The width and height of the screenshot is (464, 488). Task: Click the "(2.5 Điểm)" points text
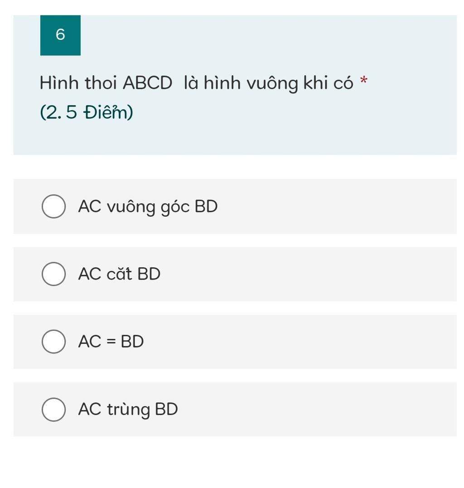(x=87, y=112)
